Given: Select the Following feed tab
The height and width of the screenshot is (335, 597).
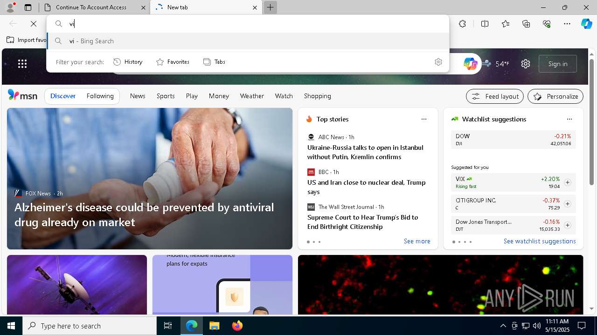Looking at the screenshot, I should (100, 96).
